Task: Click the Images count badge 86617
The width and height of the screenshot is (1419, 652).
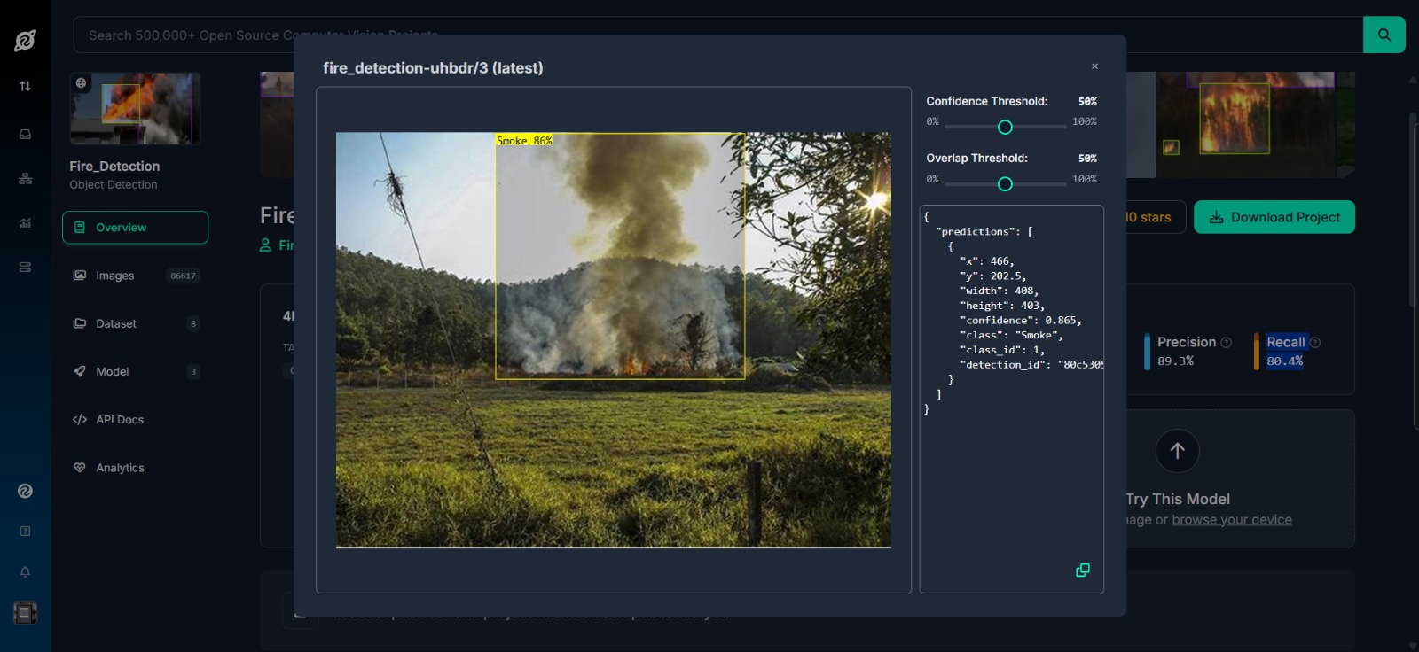Action: point(183,276)
